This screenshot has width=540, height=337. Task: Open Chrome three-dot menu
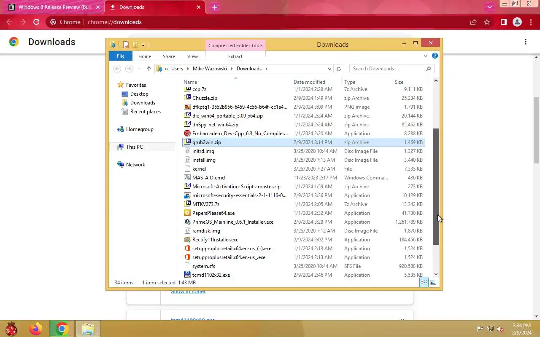[x=531, y=22]
